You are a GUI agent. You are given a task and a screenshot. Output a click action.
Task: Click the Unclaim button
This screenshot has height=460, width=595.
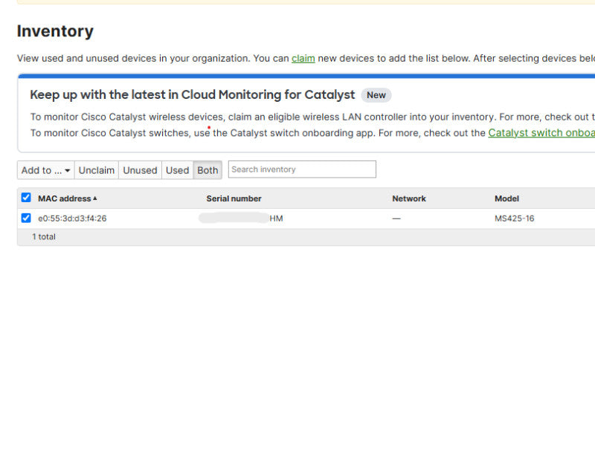[97, 170]
